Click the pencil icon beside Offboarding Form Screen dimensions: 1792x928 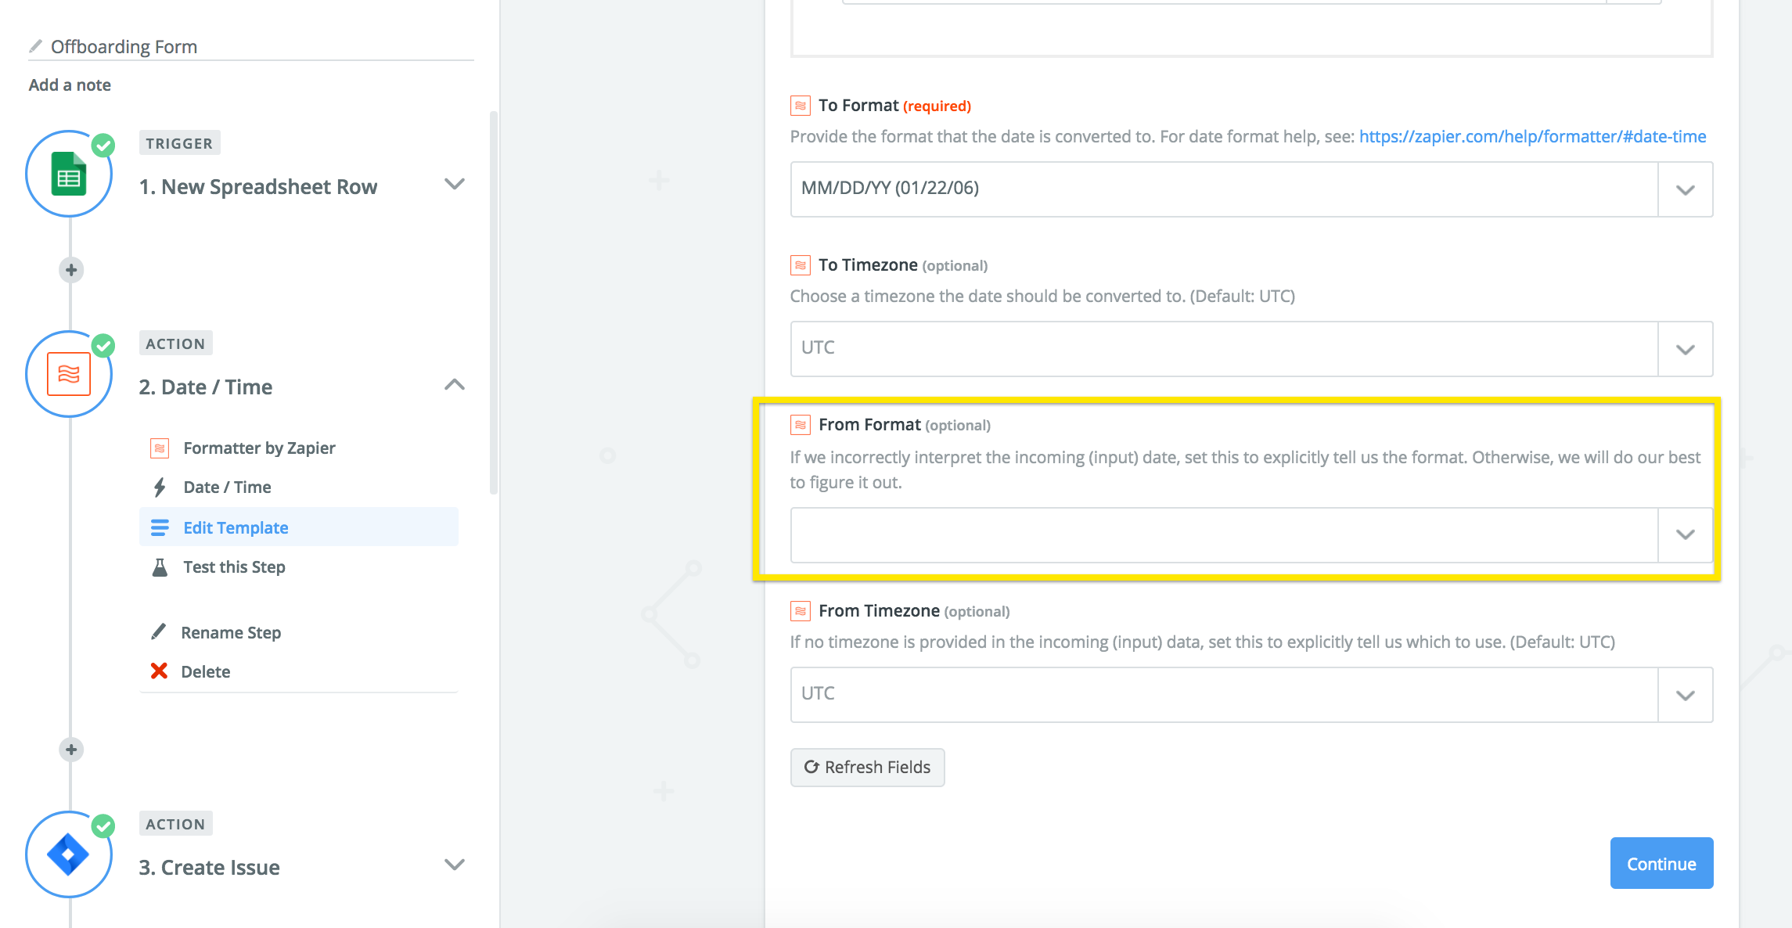tap(35, 46)
